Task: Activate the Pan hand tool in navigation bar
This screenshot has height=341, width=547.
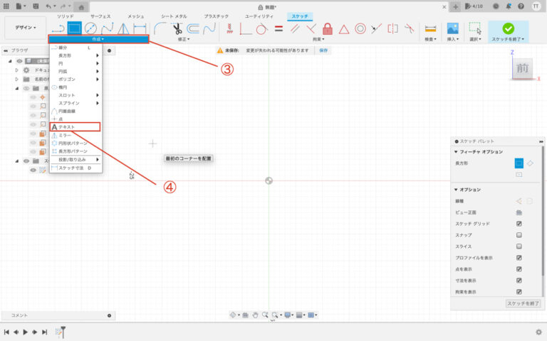Action: tap(254, 314)
